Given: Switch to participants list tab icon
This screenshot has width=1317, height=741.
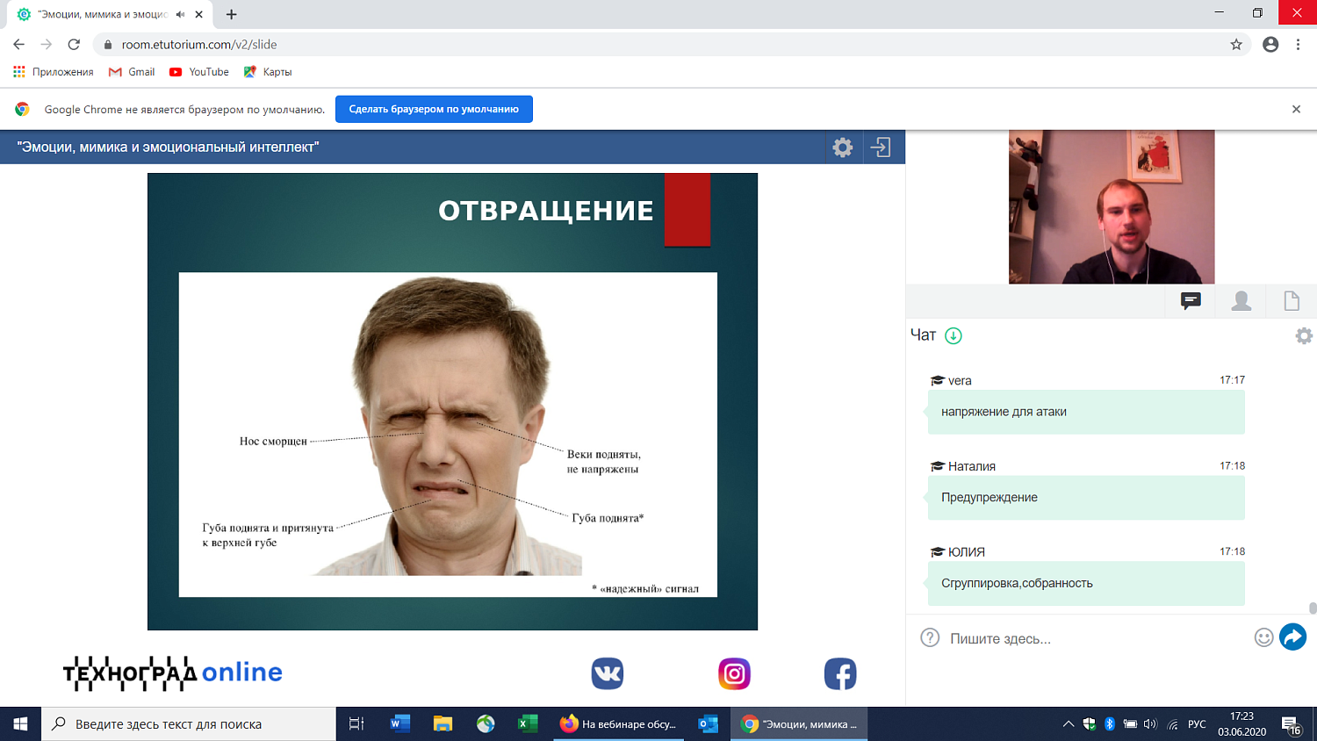Looking at the screenshot, I should point(1241,301).
